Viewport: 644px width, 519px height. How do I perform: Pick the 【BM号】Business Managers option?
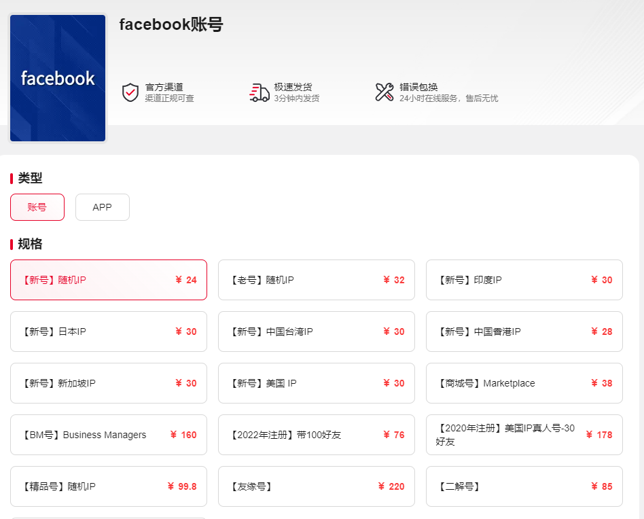[109, 435]
